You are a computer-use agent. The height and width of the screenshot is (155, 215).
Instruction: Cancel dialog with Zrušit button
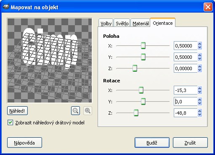coord(190,143)
